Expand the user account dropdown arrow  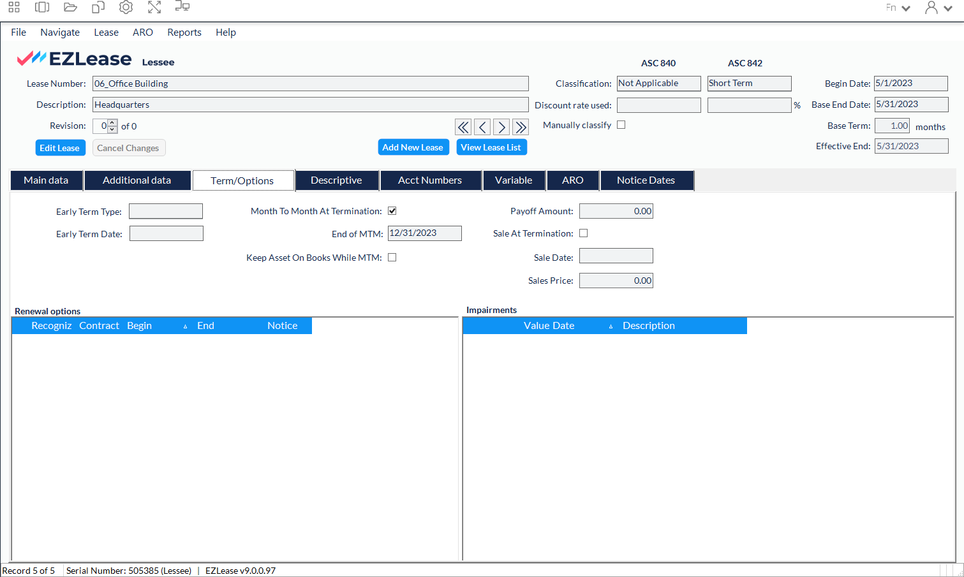pyautogui.click(x=948, y=8)
